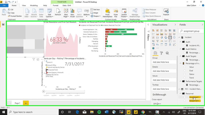
Task: Collapse the Fields pane
Action: click(x=202, y=25)
